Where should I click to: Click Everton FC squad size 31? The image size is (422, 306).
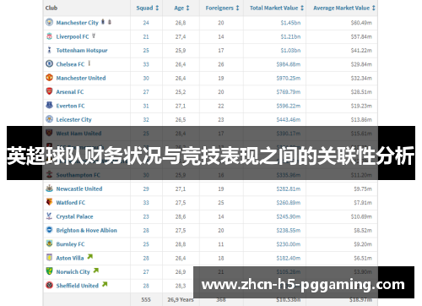pos(146,106)
